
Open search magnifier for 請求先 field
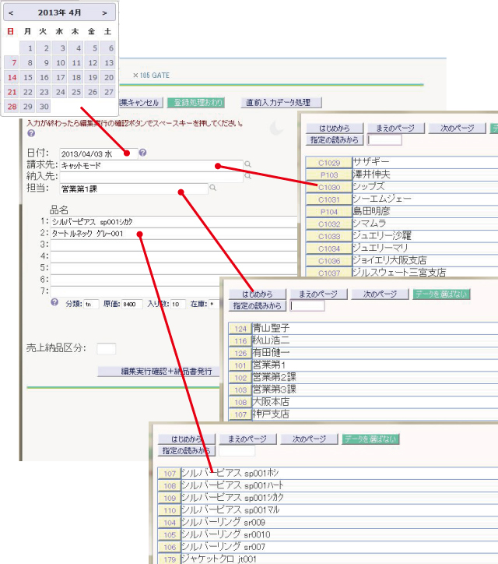tap(248, 164)
